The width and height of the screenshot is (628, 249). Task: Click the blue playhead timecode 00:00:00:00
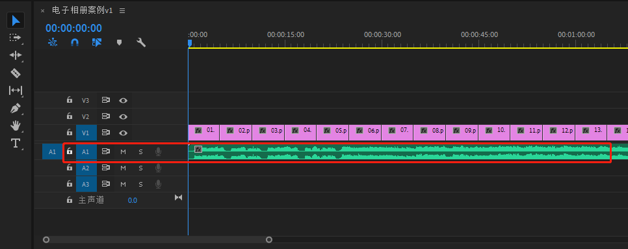[x=73, y=28]
